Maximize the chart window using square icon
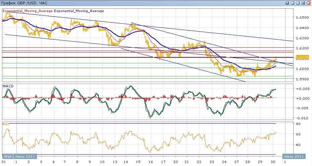 point(303,3)
